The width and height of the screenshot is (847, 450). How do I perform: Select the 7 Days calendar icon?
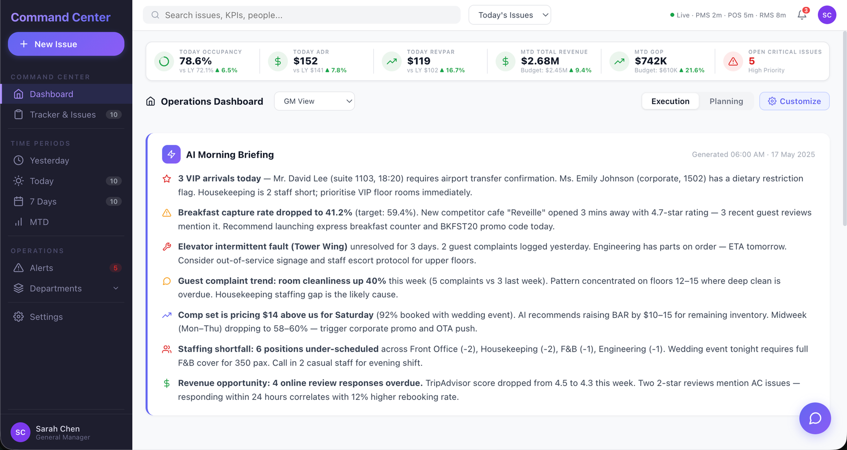(x=19, y=201)
